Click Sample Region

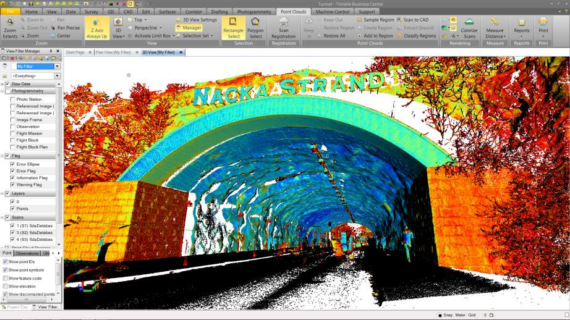[x=375, y=20]
